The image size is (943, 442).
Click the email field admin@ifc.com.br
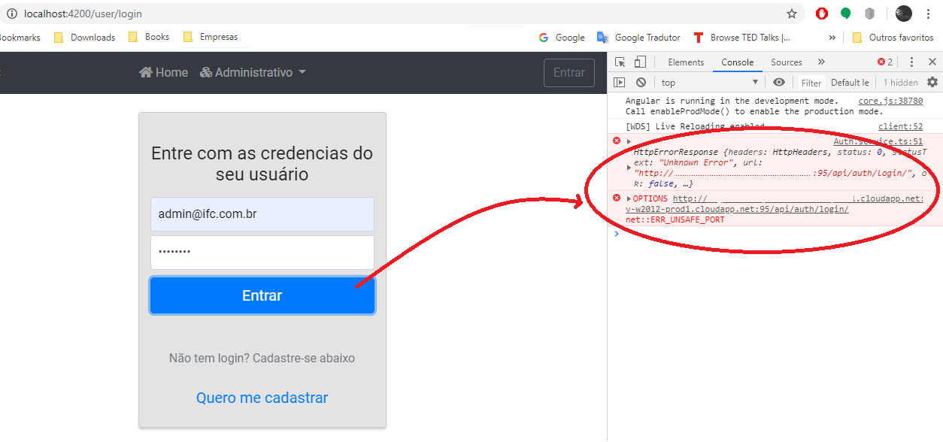pos(262,214)
